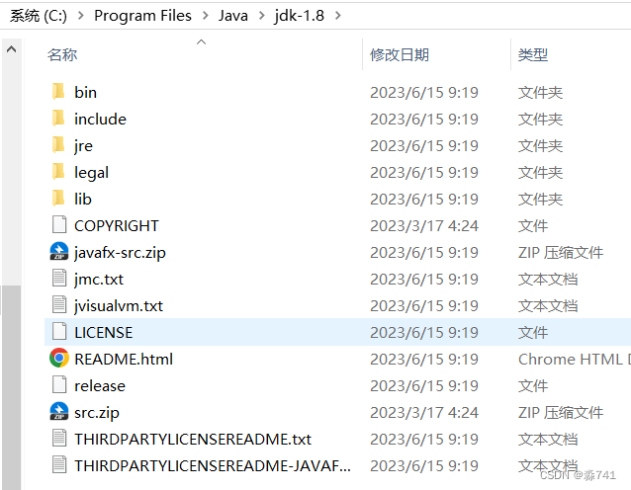Click jdk-1.8 in address bar
Screen dimensions: 631x490
point(299,16)
